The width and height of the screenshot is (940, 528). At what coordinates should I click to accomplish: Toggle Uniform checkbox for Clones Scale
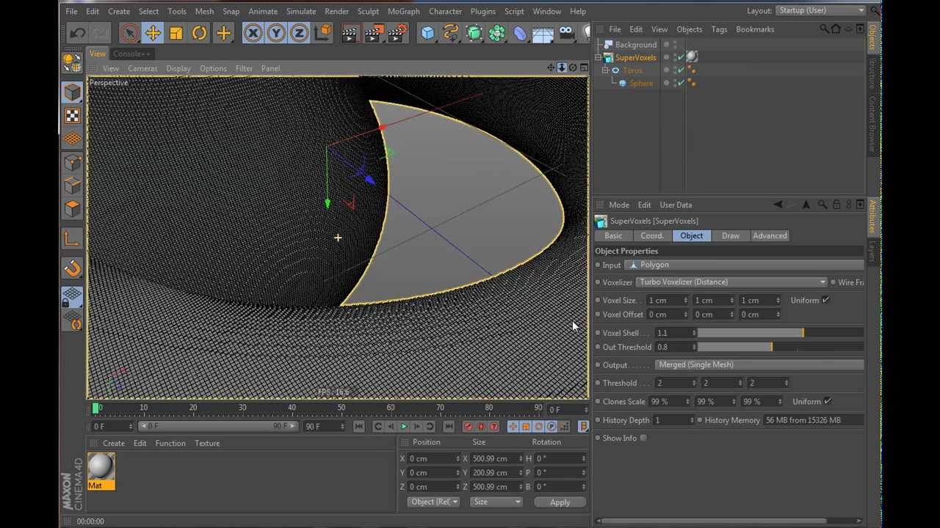click(x=827, y=401)
